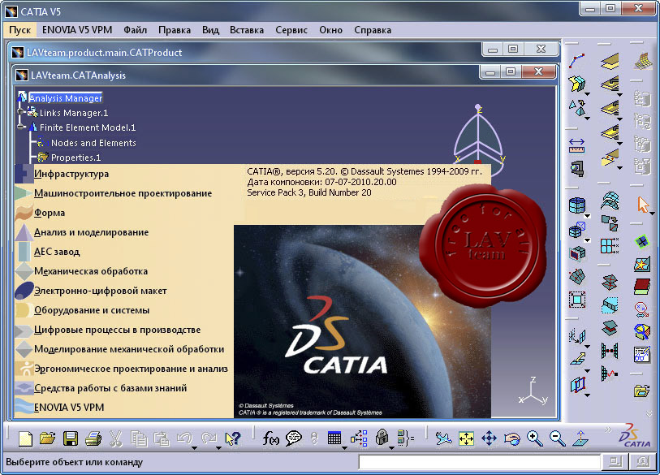
Task: Click the report with glasses icon
Action: [642, 354]
